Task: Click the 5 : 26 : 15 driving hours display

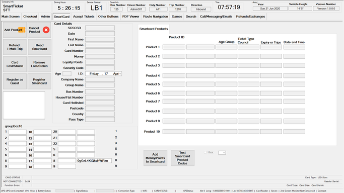Action: click(x=69, y=8)
